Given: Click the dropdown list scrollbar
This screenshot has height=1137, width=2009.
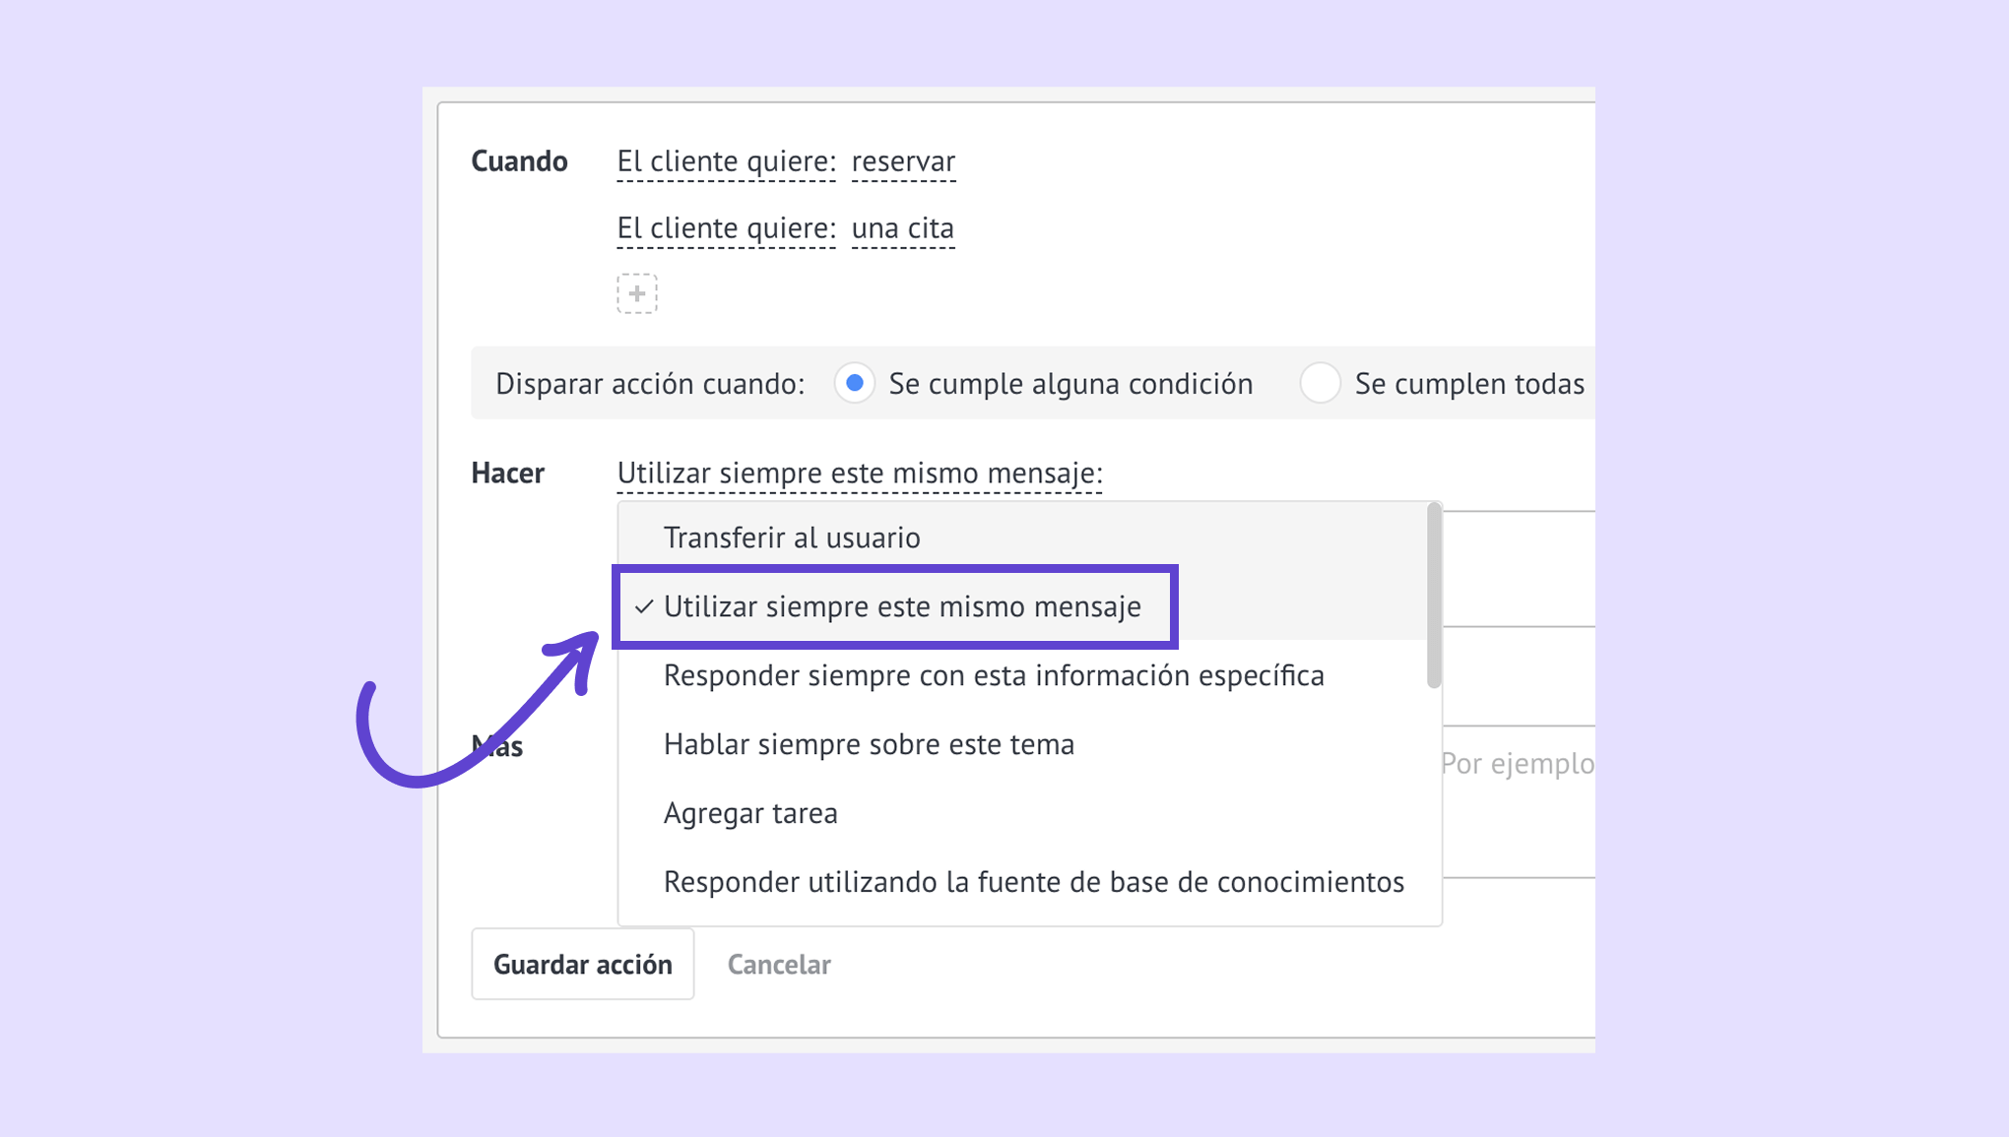Looking at the screenshot, I should [1434, 597].
